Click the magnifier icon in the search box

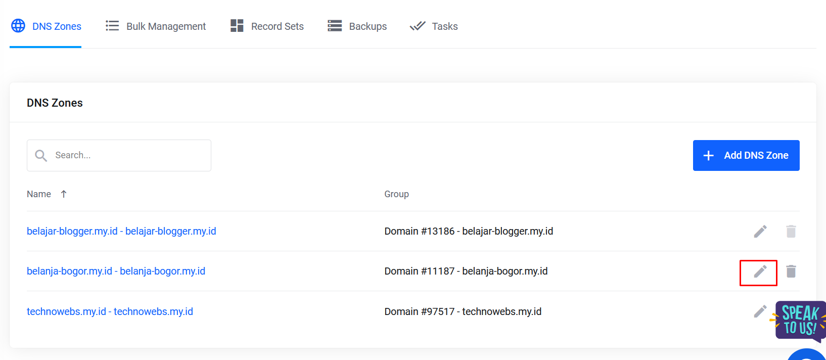tap(41, 156)
